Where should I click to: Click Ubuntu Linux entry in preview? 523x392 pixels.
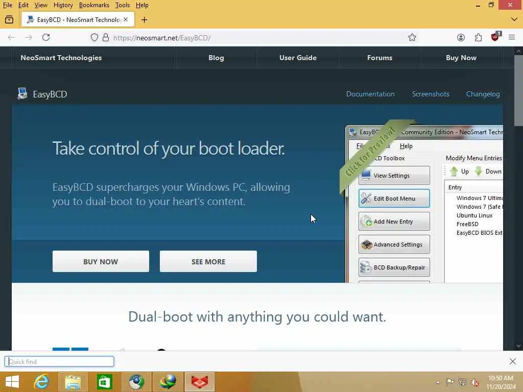[x=474, y=215]
